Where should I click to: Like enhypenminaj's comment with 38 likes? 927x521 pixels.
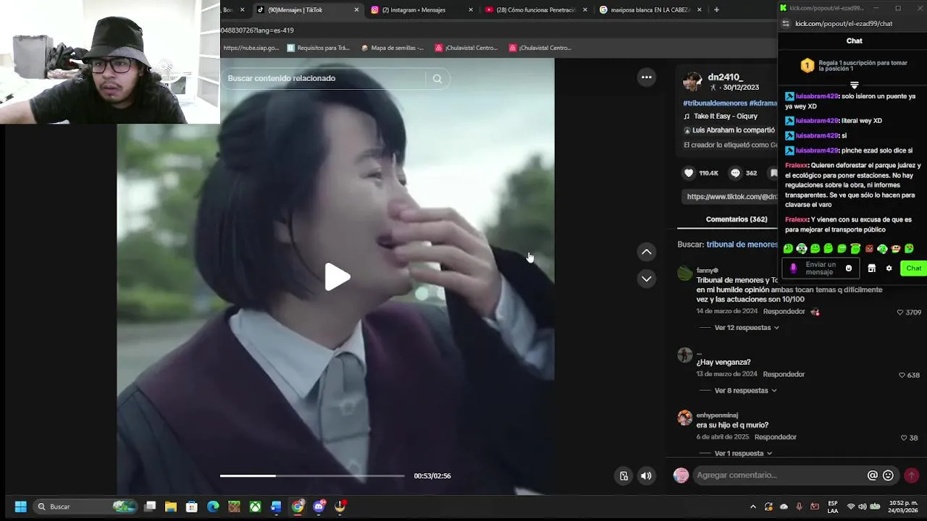[x=904, y=439]
